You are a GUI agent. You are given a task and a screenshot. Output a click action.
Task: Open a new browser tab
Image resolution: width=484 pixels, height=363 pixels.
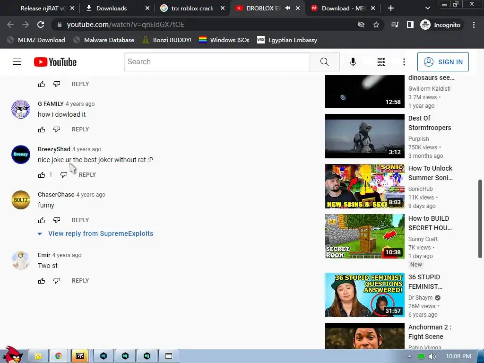(x=391, y=9)
